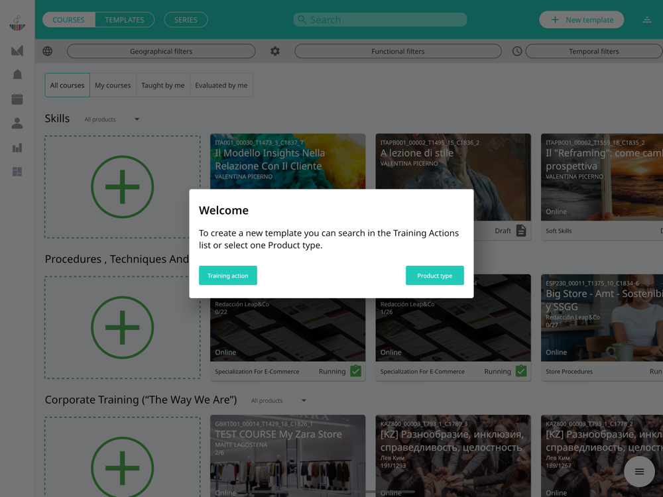Click into the Search field
663x497 pixels.
380,19
